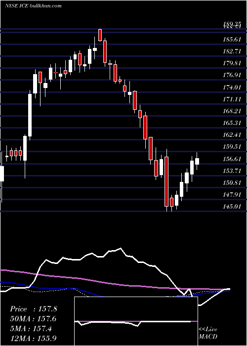The height and width of the screenshot is (346, 247).
Task: Click the 147.91 price axis label
Action: click(232, 195)
